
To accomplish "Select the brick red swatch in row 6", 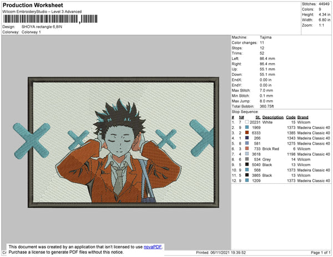I will point(247,148).
